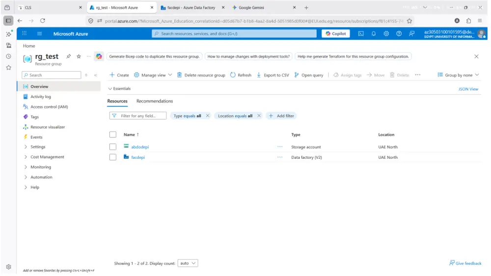
Task: Open the Group by none dropdown
Action: point(459,75)
